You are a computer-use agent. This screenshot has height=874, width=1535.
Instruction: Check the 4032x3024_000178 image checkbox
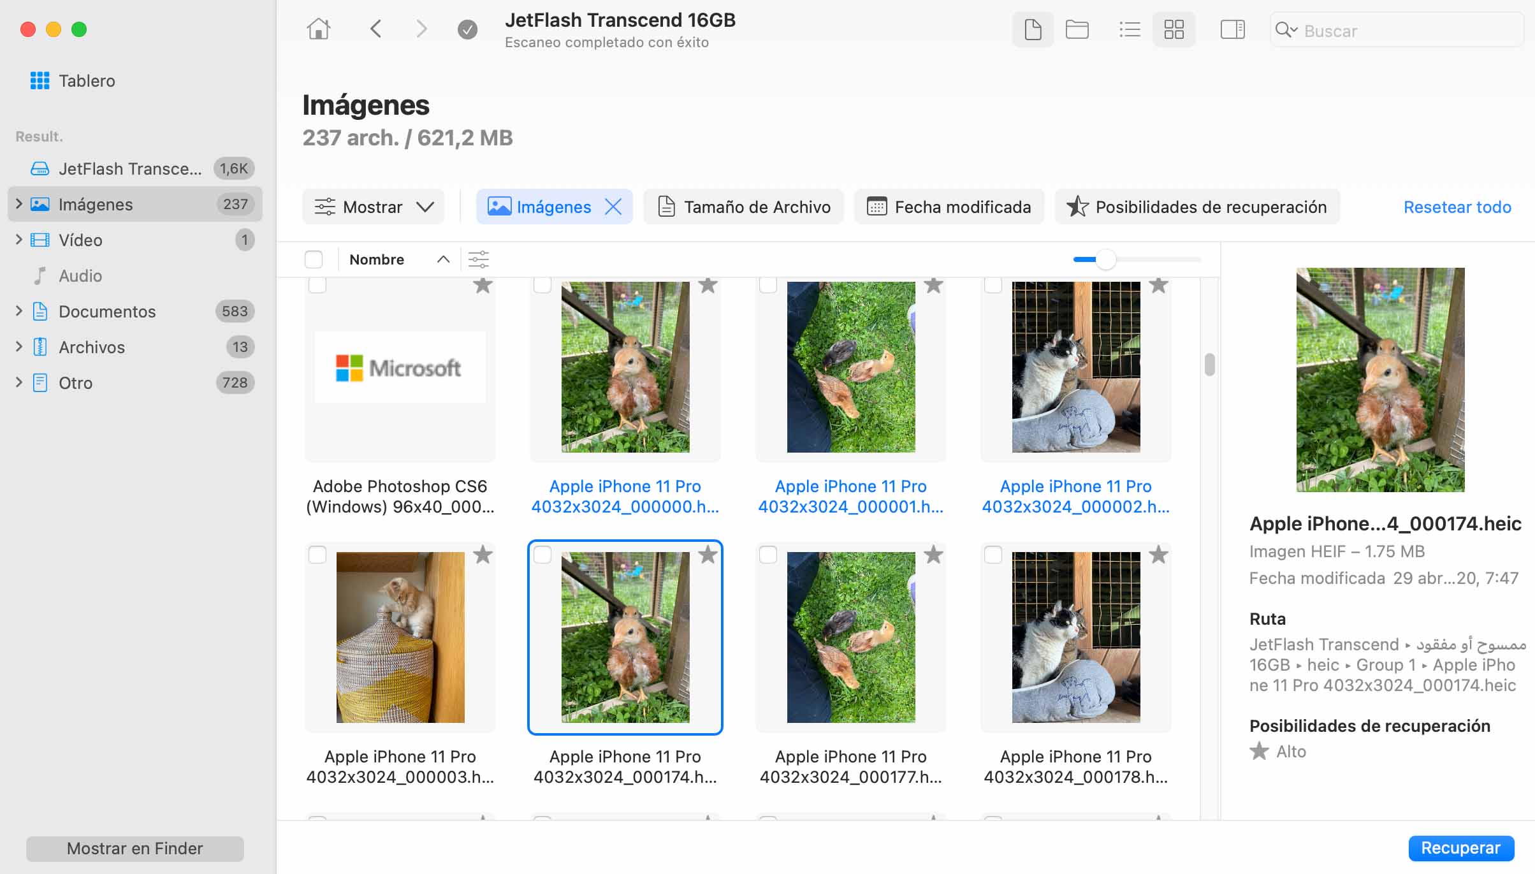(993, 555)
